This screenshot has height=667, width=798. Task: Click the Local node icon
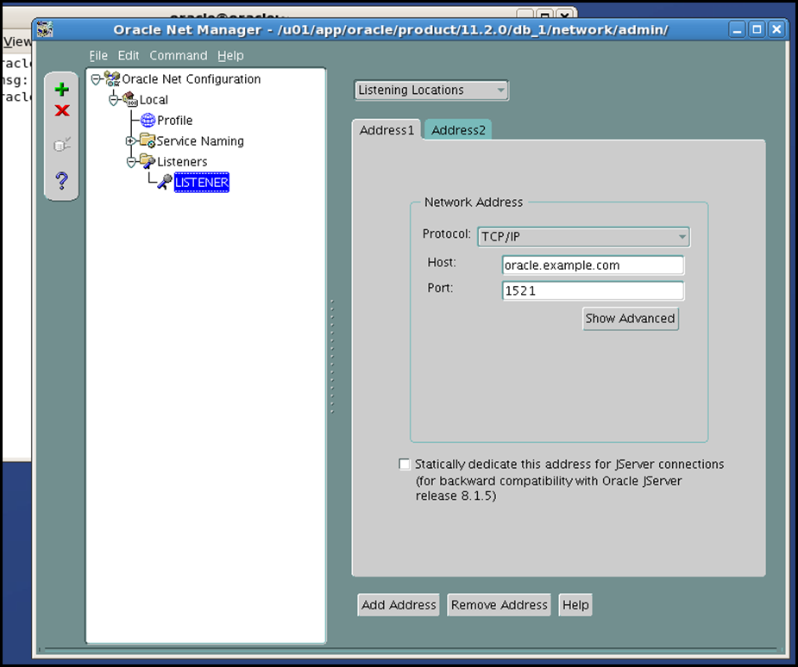coord(130,99)
